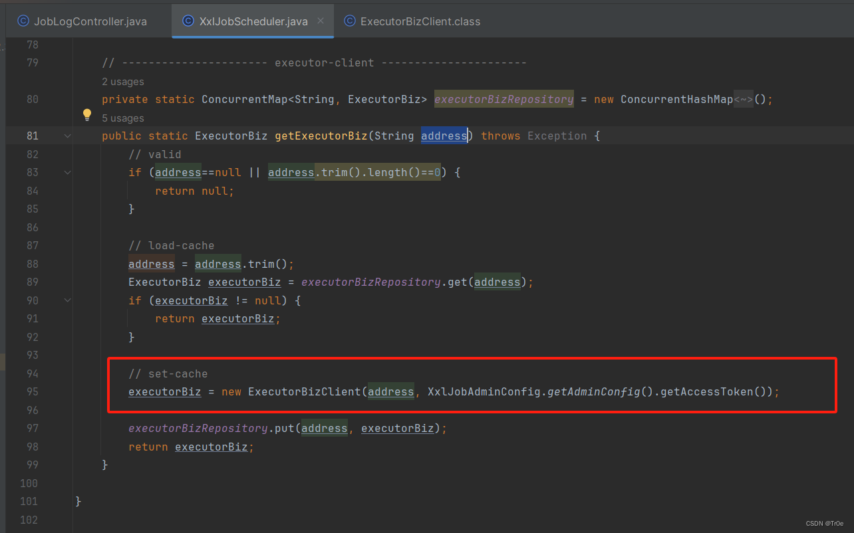The image size is (854, 533).
Task: Click 'return executorBiz;' on line 91
Action: click(x=217, y=318)
